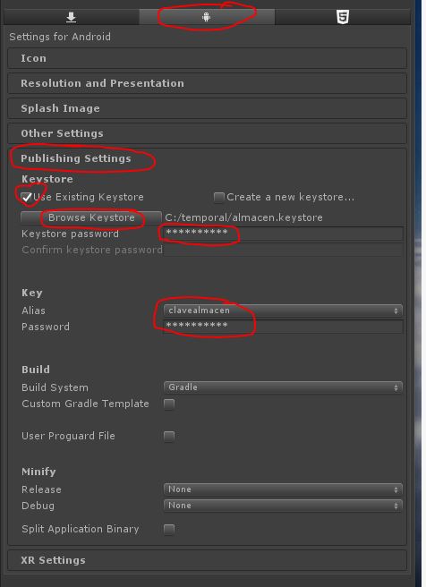
Task: Enable User Proguard File checkbox
Action: [169, 437]
